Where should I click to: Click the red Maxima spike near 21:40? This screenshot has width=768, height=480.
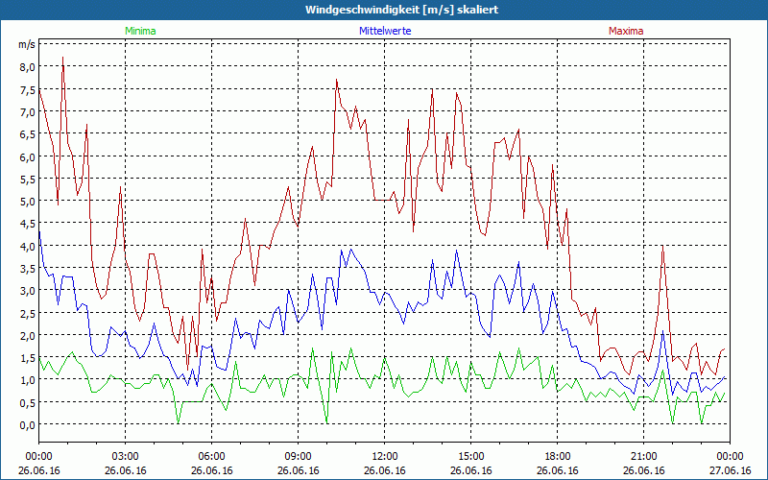click(662, 247)
